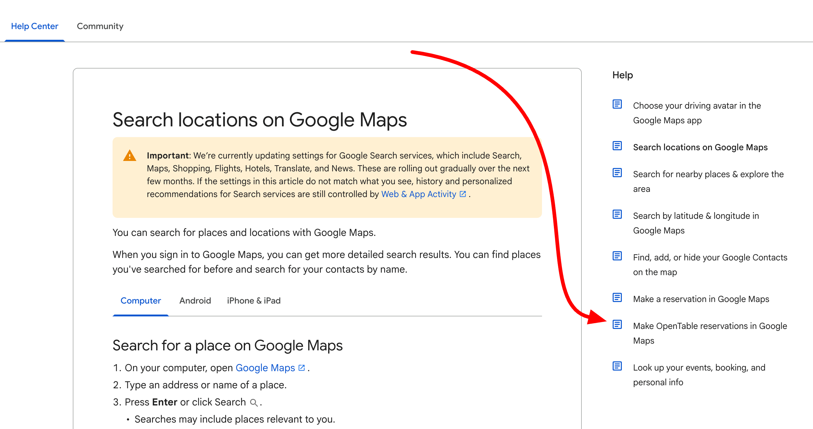This screenshot has height=429, width=813.
Task: Click article icon beside 'Choose your driving avatar'
Action: click(x=617, y=104)
